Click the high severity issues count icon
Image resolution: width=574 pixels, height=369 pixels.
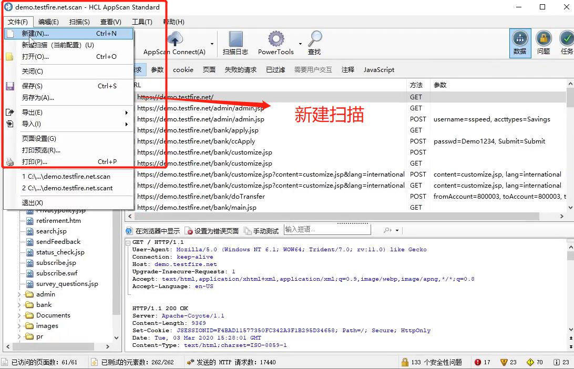478,362
